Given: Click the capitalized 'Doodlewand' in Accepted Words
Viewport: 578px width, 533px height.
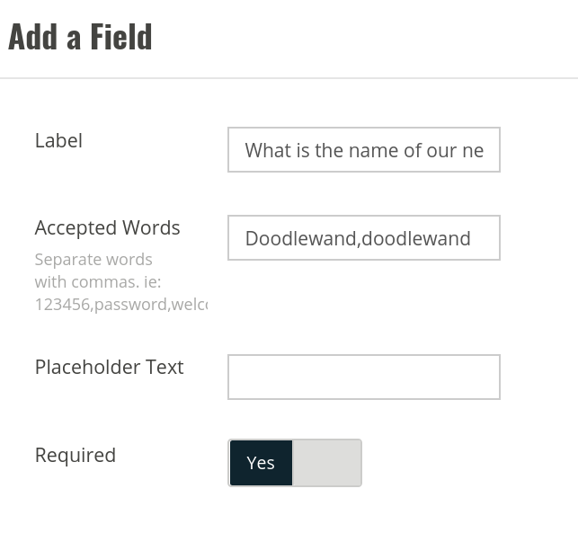Looking at the screenshot, I should tap(301, 238).
